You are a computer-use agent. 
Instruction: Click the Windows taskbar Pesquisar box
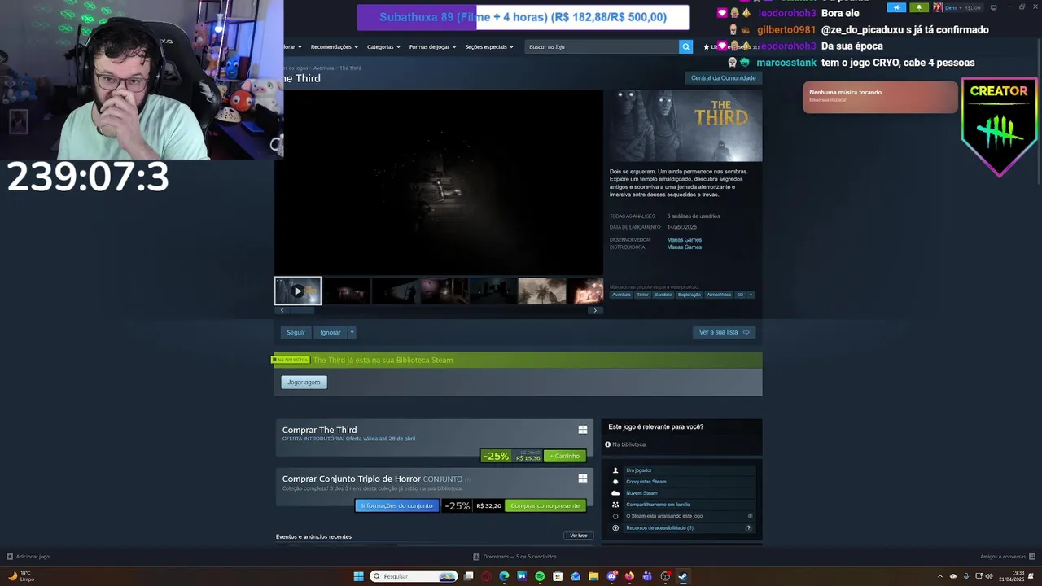(x=413, y=576)
